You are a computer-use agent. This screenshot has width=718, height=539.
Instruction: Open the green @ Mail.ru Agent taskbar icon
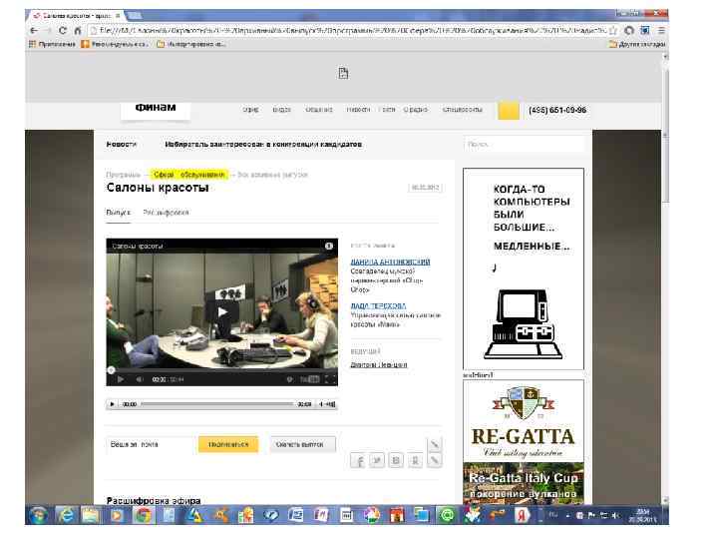point(447,515)
